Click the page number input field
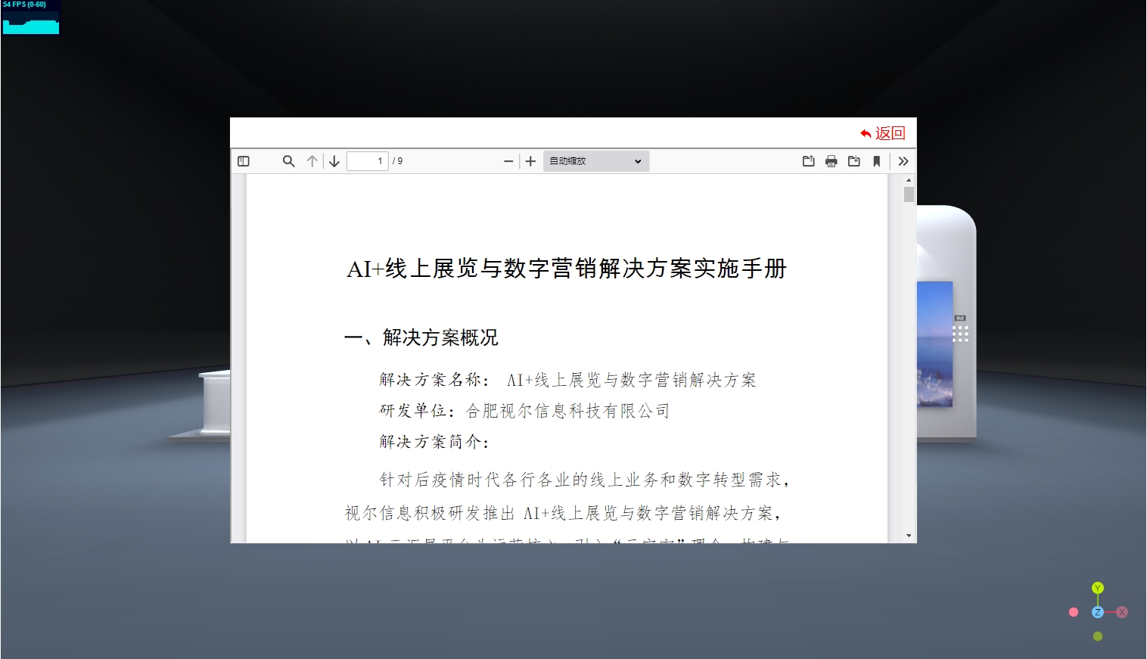The width and height of the screenshot is (1147, 659). 367,161
